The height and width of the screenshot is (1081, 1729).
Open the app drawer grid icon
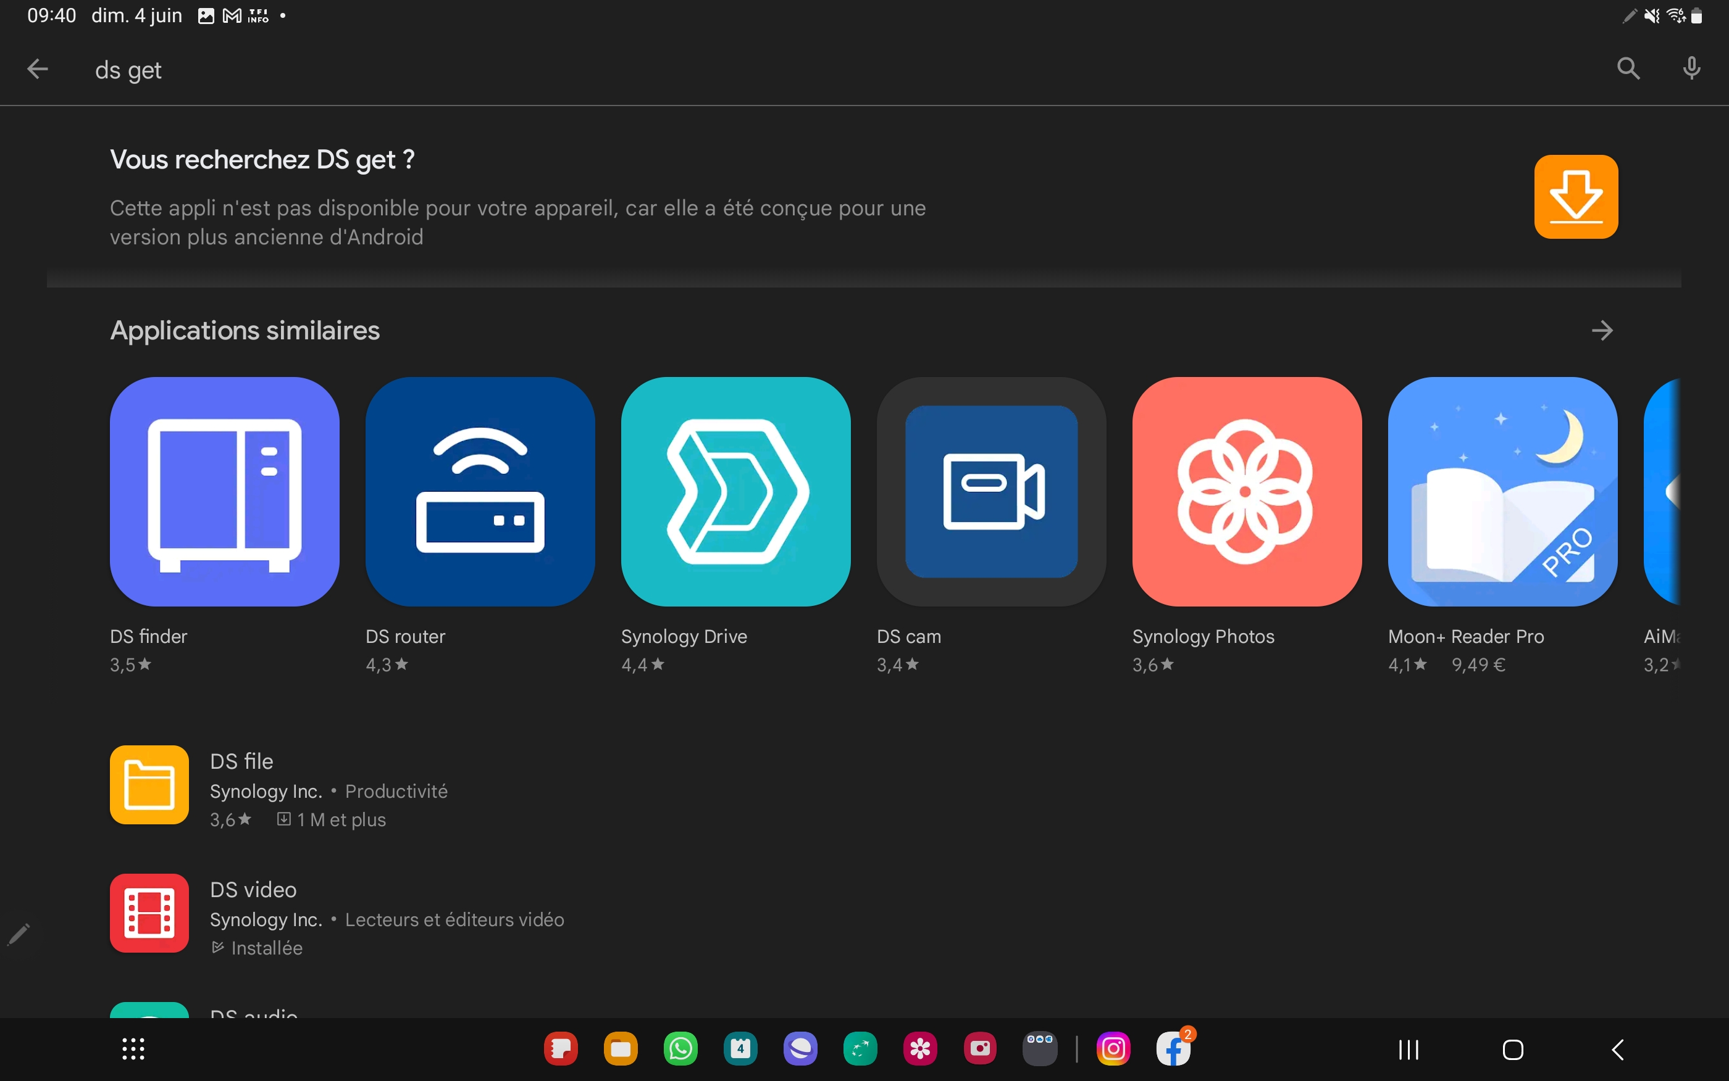pos(133,1049)
